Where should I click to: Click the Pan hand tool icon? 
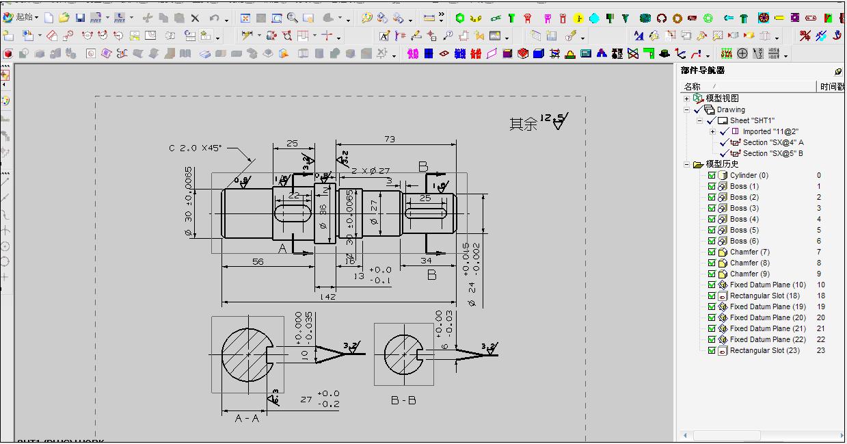tap(308, 18)
